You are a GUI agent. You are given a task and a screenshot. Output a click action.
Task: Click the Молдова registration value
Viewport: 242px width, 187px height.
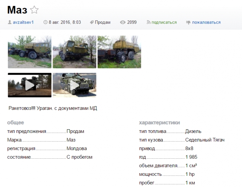pyautogui.click(x=77, y=149)
